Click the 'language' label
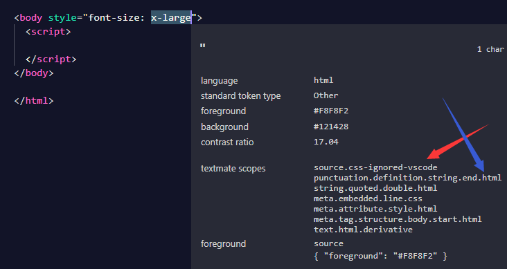The image size is (507, 269). [220, 80]
